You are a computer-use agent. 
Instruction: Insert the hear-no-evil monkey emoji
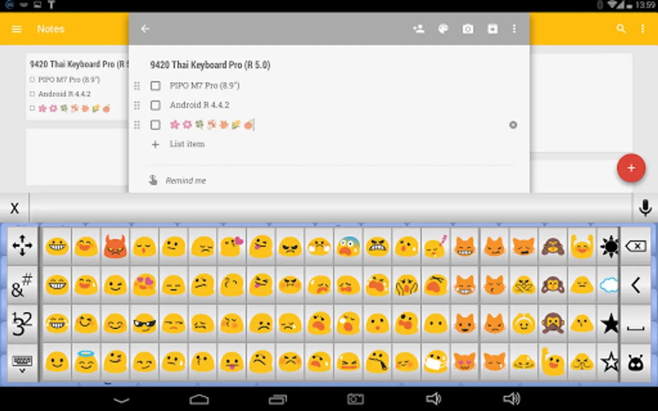[553, 285]
